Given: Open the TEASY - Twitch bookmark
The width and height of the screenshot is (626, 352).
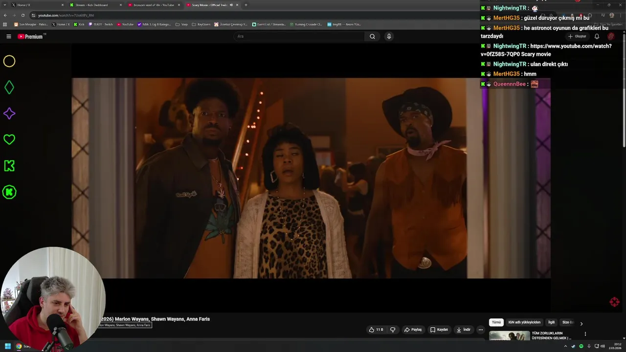Looking at the screenshot, I should coord(101,24).
